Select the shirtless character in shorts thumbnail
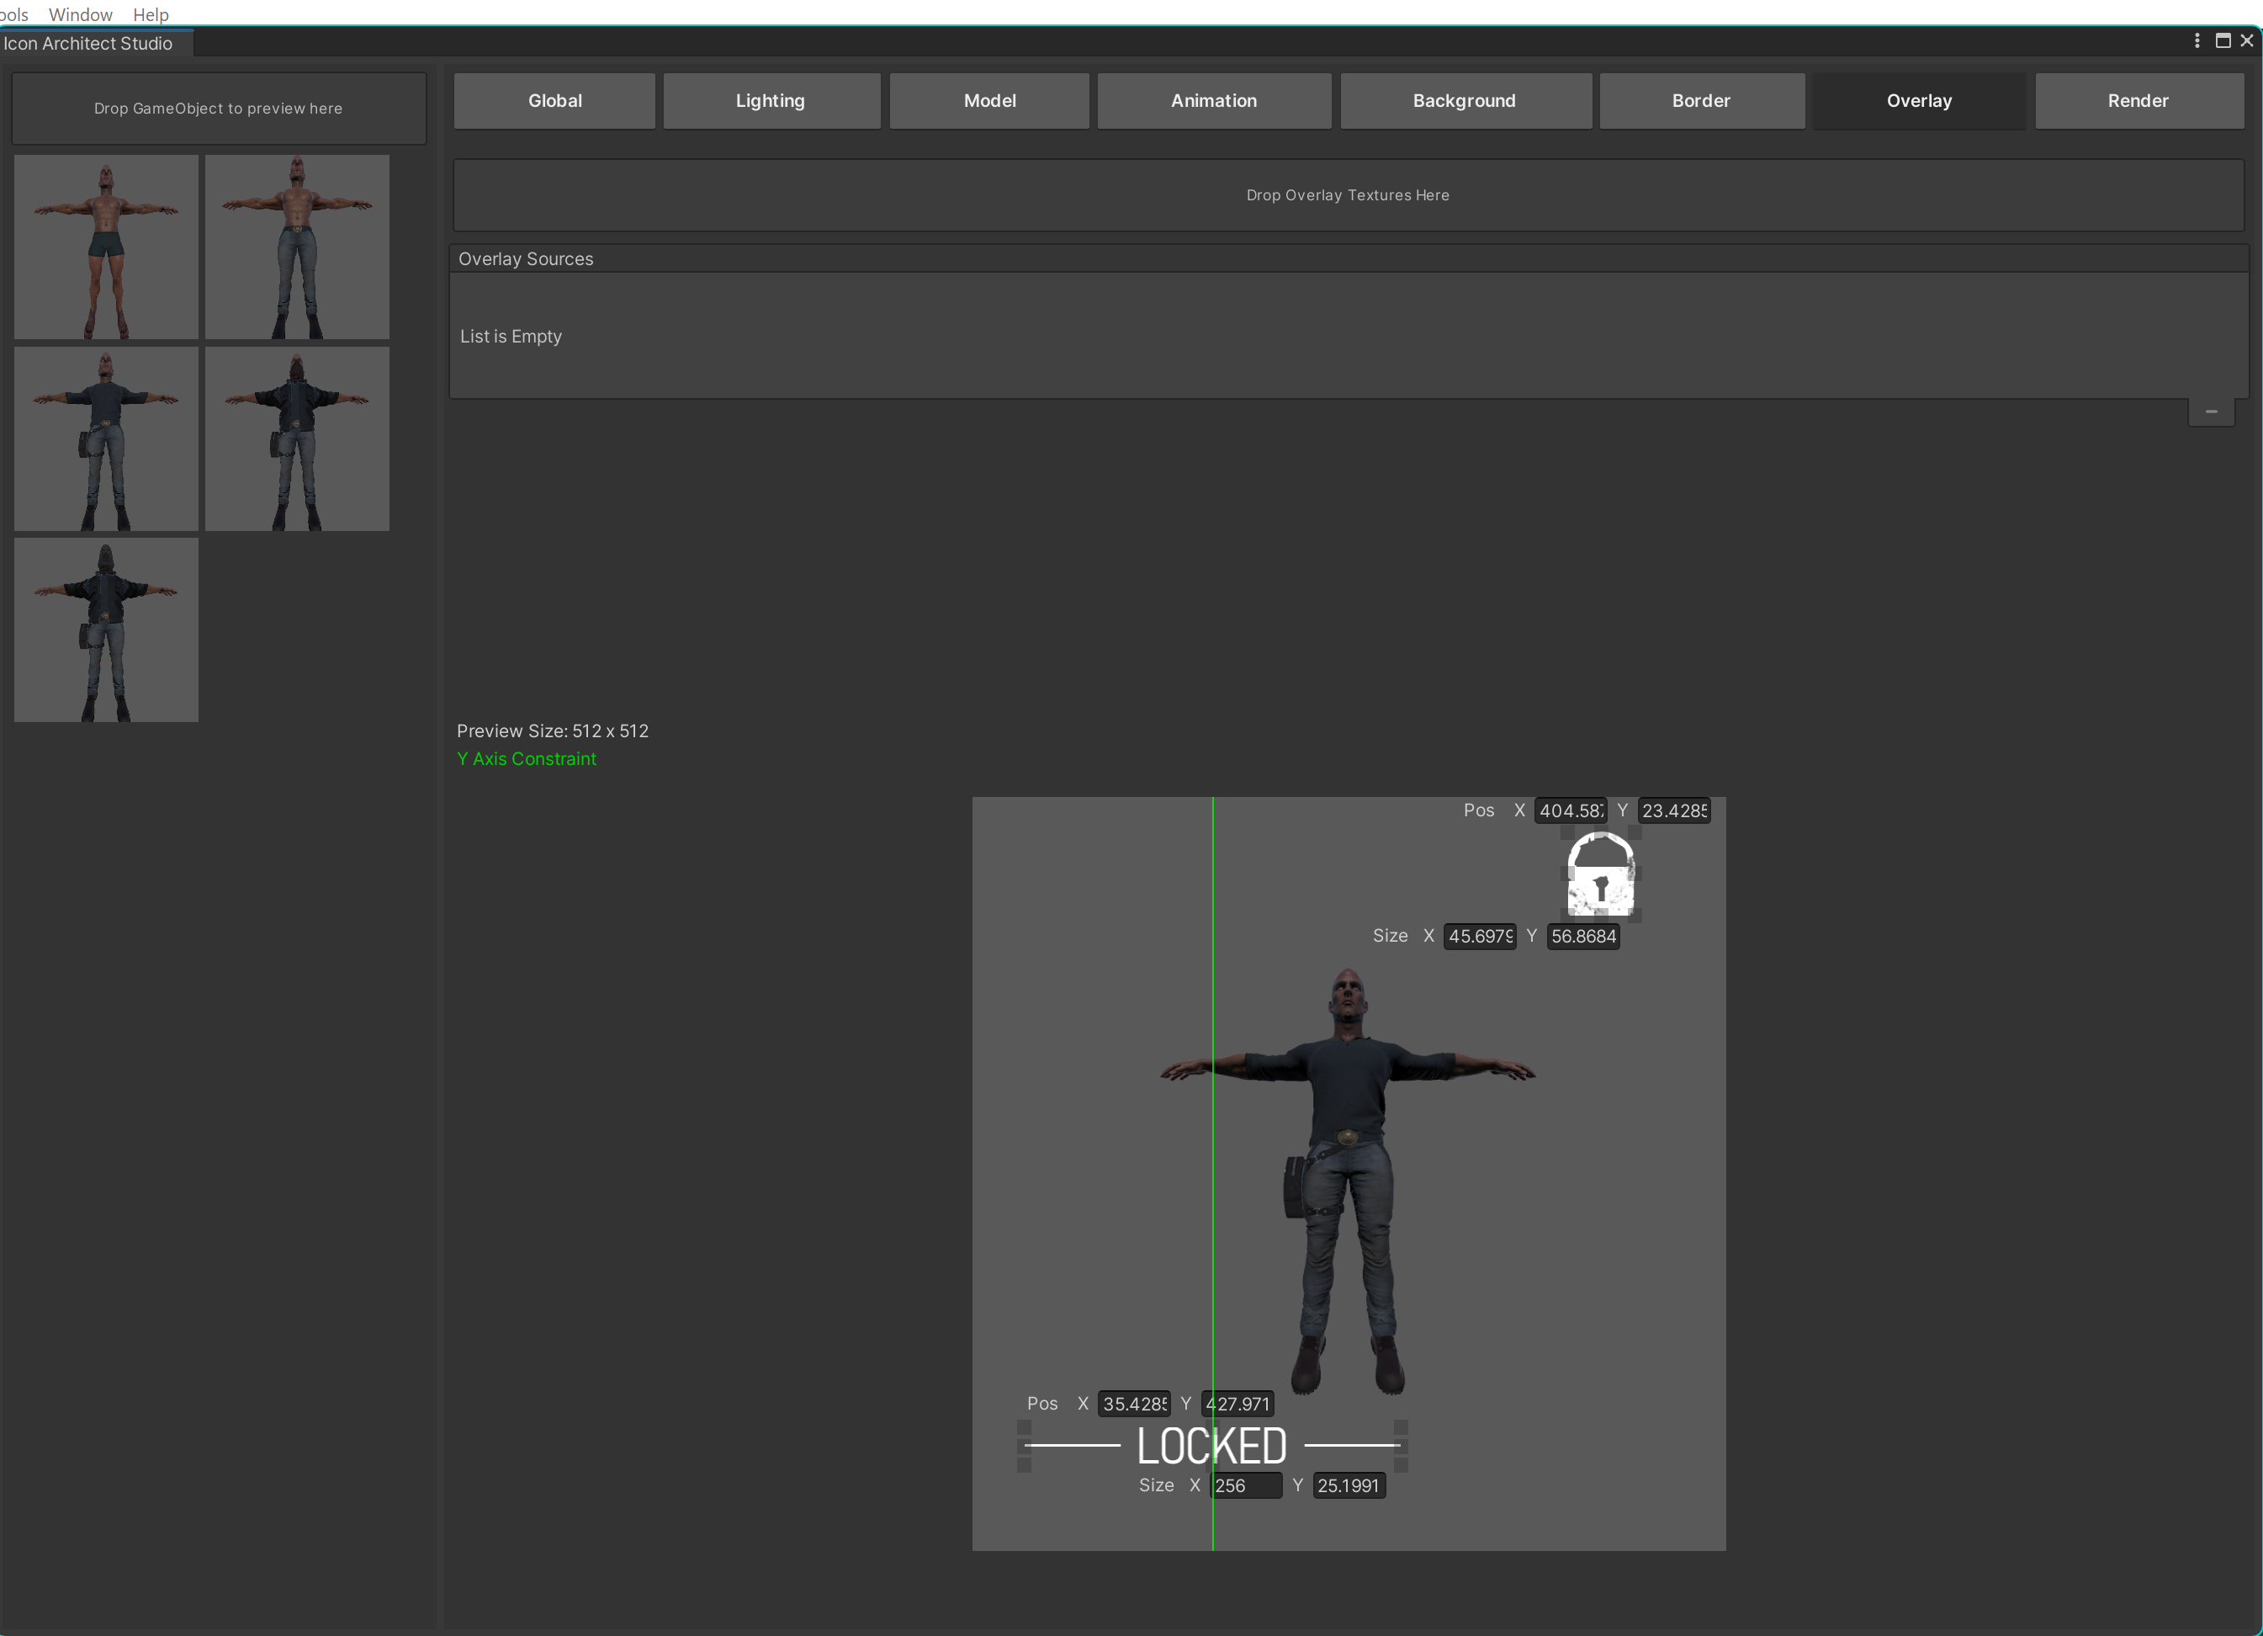 pyautogui.click(x=106, y=247)
